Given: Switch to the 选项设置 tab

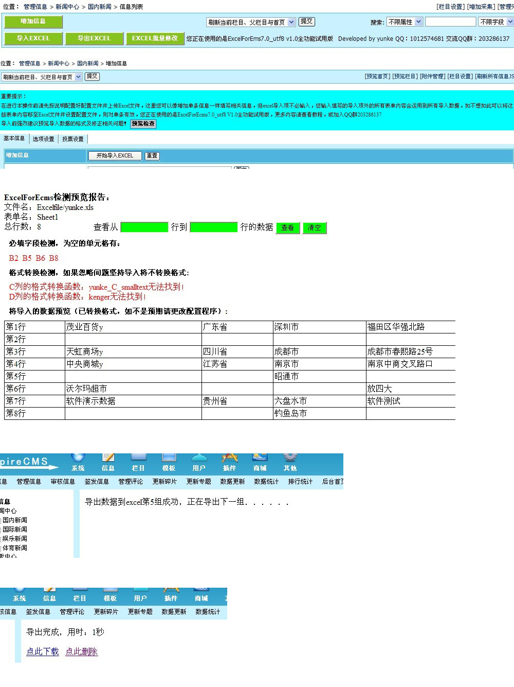Looking at the screenshot, I should pyautogui.click(x=44, y=139).
